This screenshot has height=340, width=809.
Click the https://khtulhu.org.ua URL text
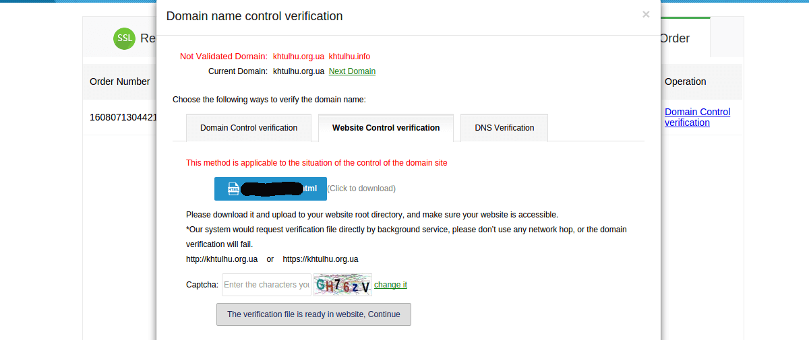coord(320,259)
